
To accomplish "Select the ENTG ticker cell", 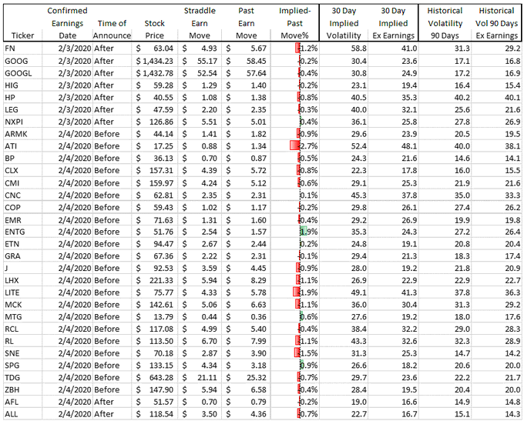I will pyautogui.click(x=22, y=232).
